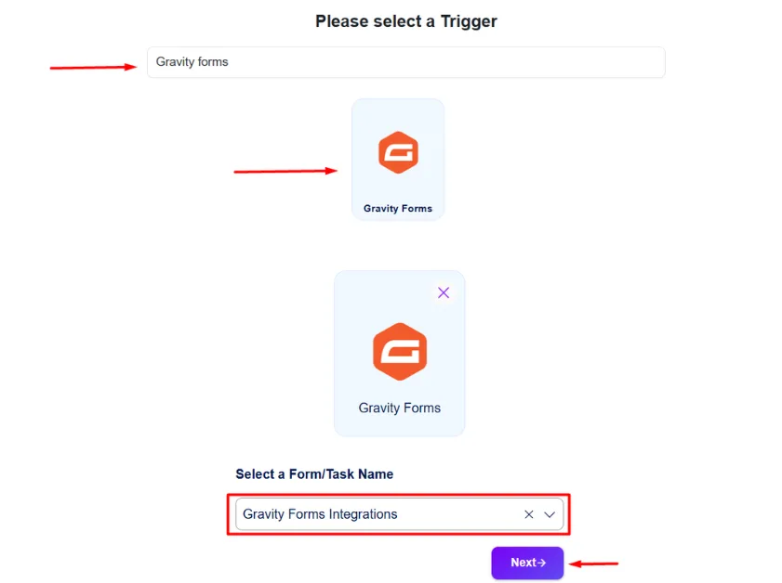This screenshot has height=583, width=782.
Task: Click the bold "Gravity Forms" caption under small logo
Action: pyautogui.click(x=398, y=209)
